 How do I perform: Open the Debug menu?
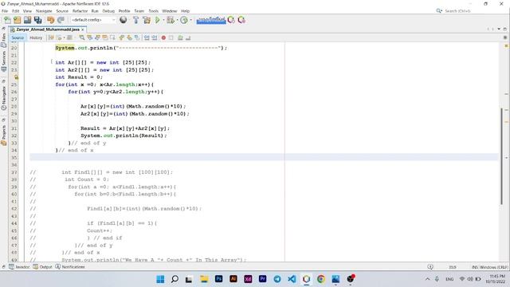pyautogui.click(x=108, y=11)
